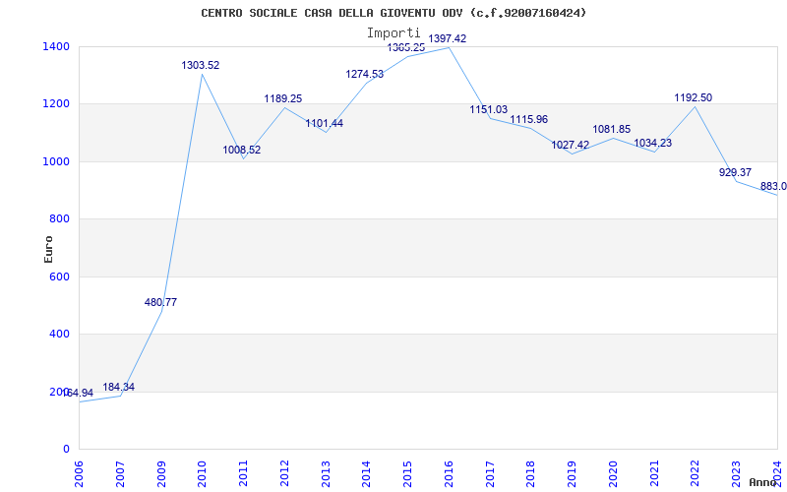Click the 2013 year label
787x492 pixels.
(x=326, y=474)
